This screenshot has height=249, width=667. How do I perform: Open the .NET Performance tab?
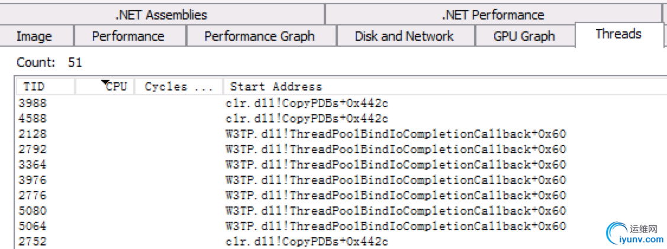point(492,15)
